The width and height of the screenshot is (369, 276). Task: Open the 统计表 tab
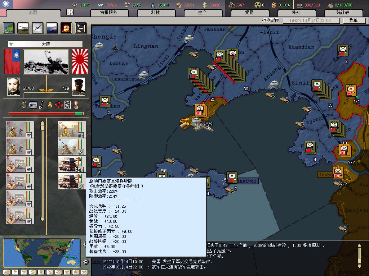[343, 13]
